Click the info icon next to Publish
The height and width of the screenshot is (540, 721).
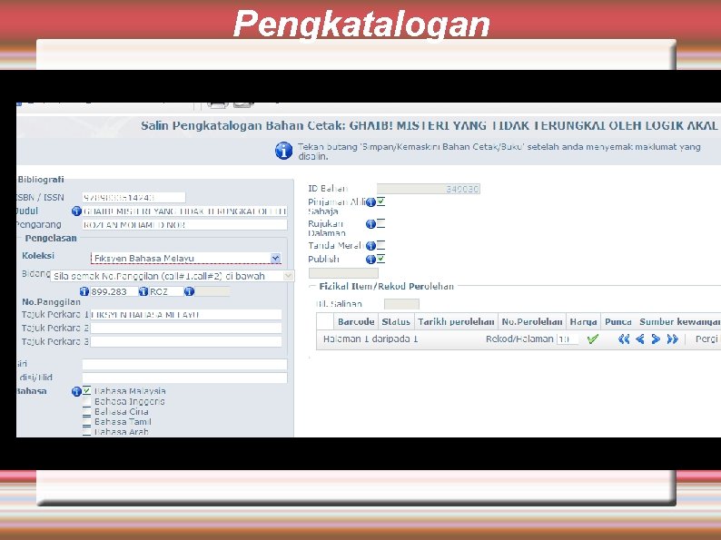(x=370, y=260)
